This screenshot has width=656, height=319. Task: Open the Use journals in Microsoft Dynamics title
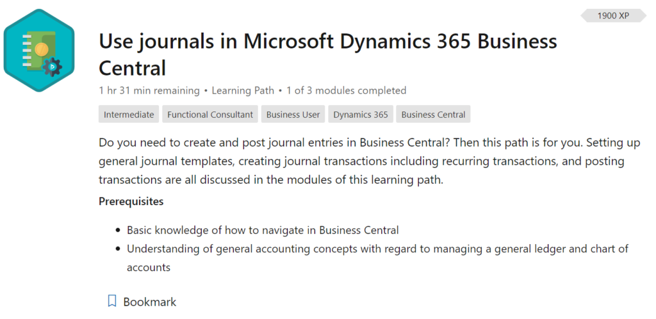coord(328,54)
